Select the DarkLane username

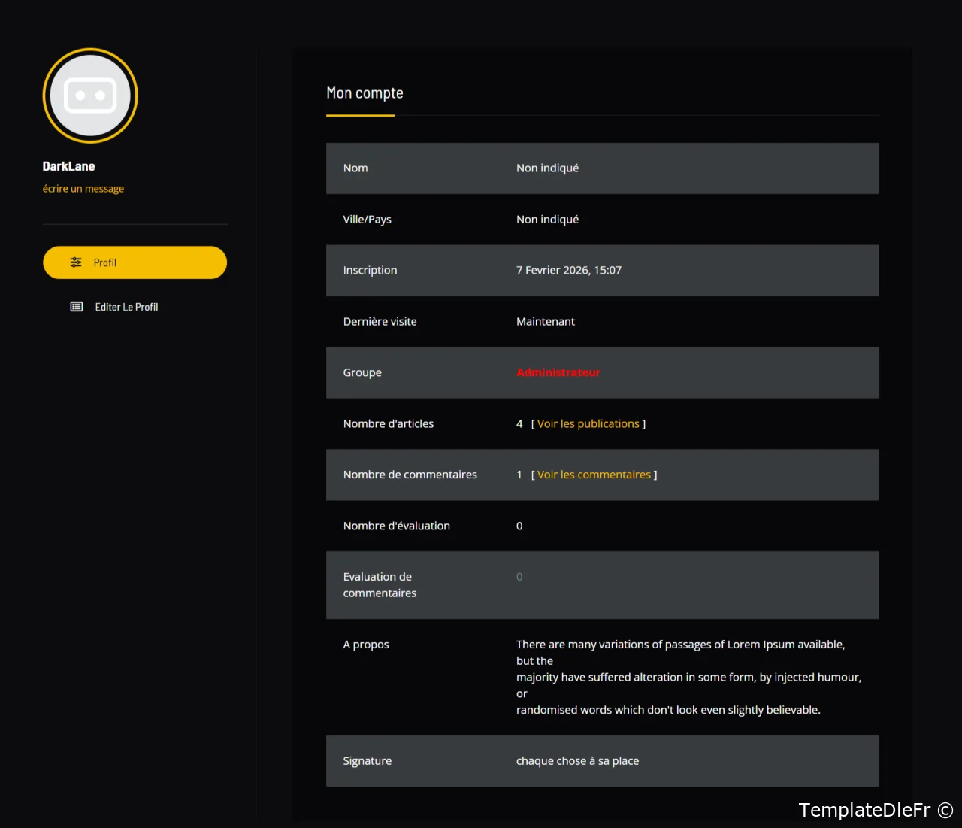click(68, 166)
